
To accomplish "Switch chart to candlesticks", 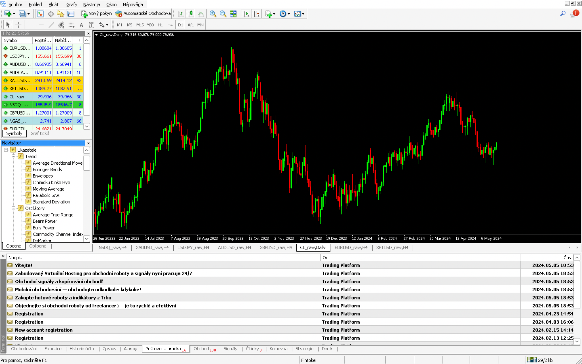I will pyautogui.click(x=190, y=14).
